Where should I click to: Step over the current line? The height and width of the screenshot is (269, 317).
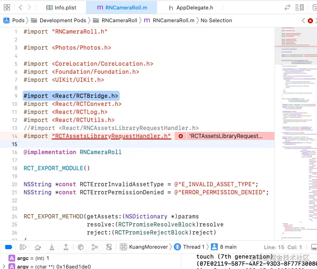(37, 247)
